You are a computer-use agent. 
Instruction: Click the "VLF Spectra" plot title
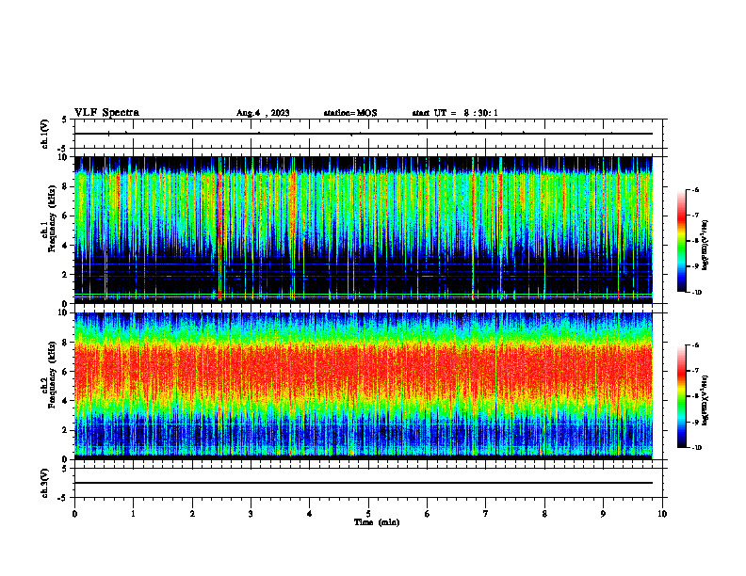pos(106,113)
